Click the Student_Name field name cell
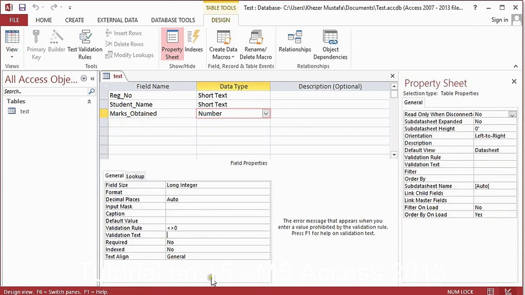Screen dimensions: 525x295 152,104
